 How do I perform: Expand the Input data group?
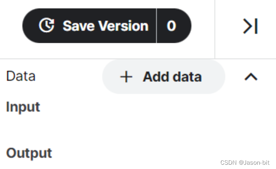pos(23,107)
